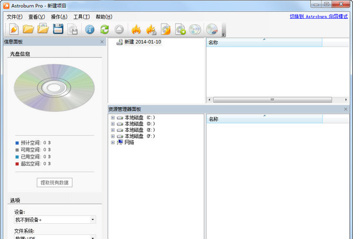The width and height of the screenshot is (353, 239).
Task: Click the blue 预计空间 color square
Action: tap(17, 143)
